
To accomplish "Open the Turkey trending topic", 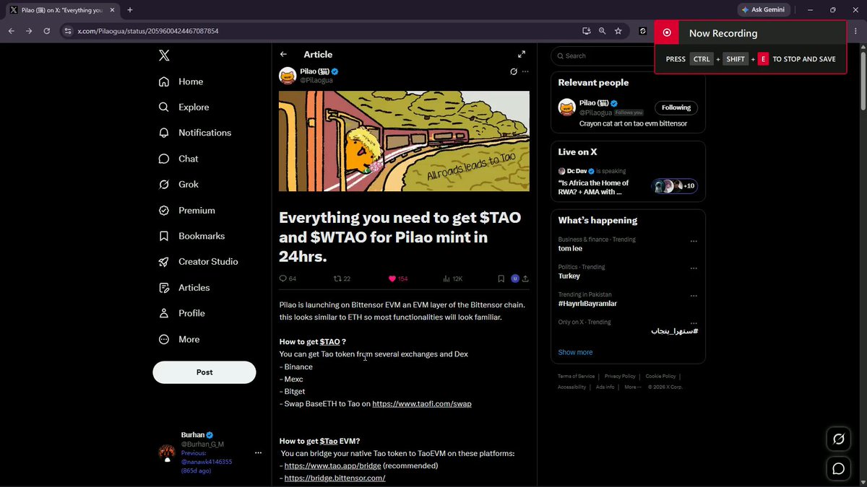I will (x=569, y=276).
